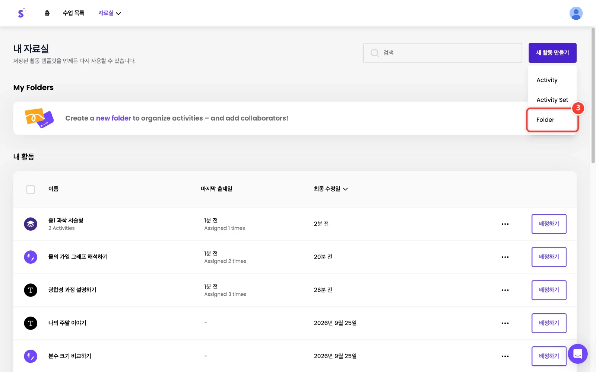This screenshot has width=596, height=372.
Task: Open the 새 활동 만들기 dropdown button
Action: click(x=552, y=53)
